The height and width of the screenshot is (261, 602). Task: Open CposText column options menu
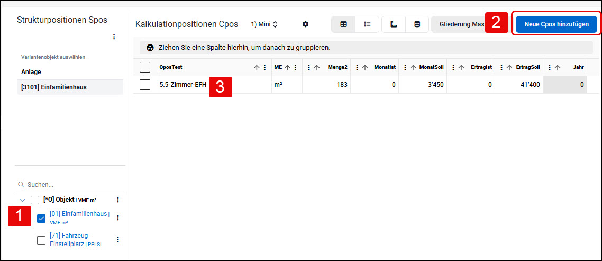point(264,67)
